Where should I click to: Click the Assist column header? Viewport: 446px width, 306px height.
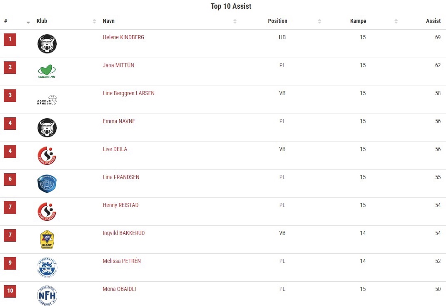[433, 21]
